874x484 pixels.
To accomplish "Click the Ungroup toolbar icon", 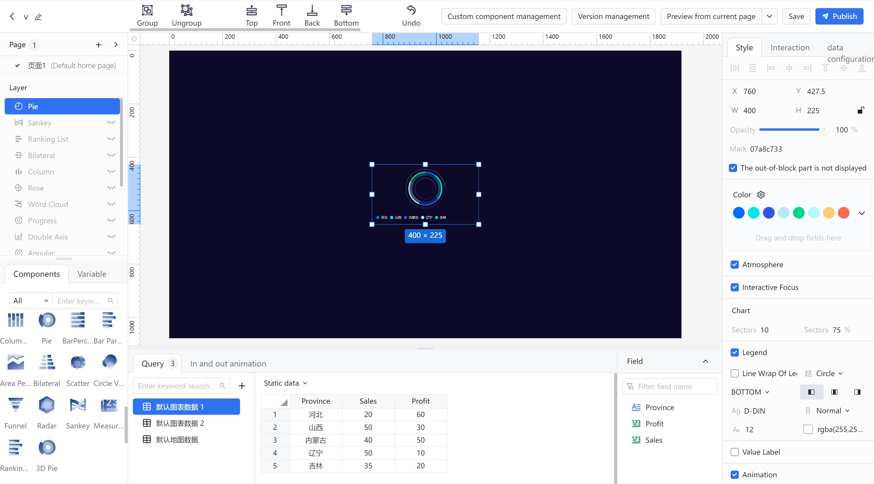I will (187, 10).
